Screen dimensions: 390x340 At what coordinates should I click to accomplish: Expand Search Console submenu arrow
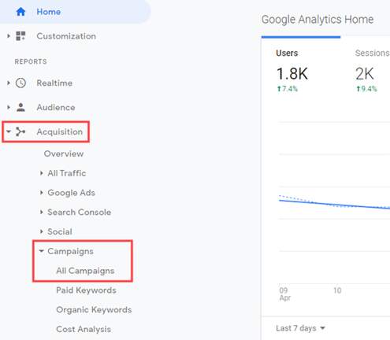[42, 212]
